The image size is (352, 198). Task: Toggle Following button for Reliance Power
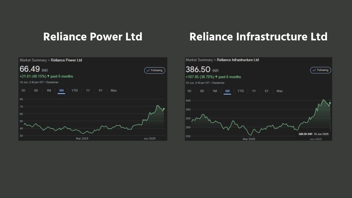click(155, 70)
